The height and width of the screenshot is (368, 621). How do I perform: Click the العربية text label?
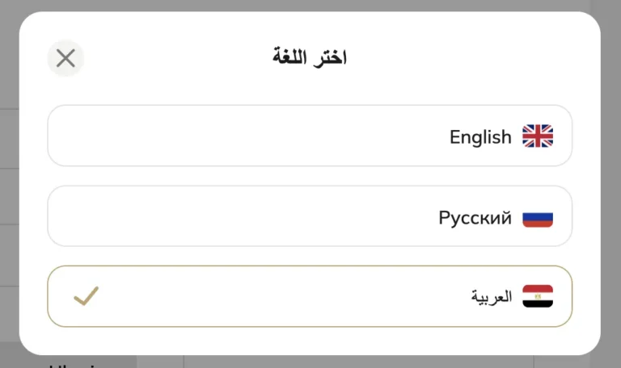pos(492,296)
